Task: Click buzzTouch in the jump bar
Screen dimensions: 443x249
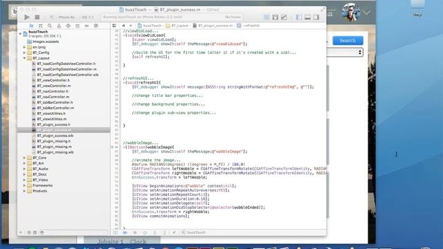Action: 150,26
